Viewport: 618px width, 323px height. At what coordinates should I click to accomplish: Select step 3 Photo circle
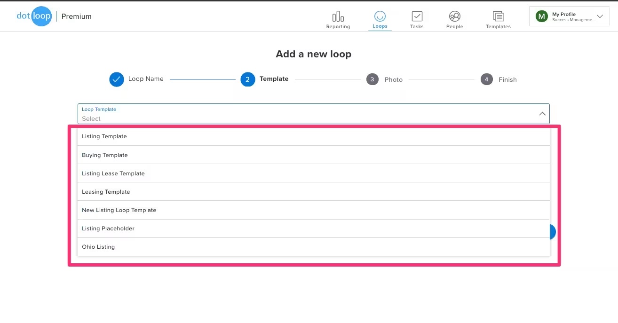(372, 79)
